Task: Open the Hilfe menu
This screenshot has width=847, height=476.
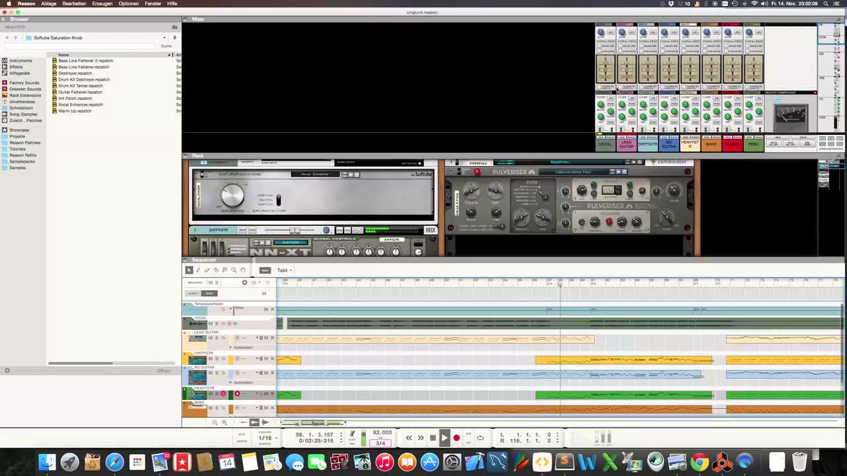Action: click(172, 3)
